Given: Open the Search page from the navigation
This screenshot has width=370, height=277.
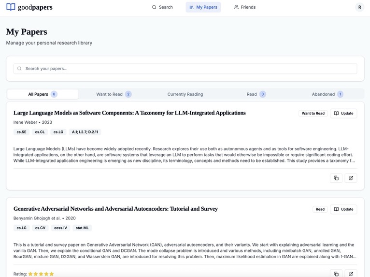Looking at the screenshot, I should (162, 7).
